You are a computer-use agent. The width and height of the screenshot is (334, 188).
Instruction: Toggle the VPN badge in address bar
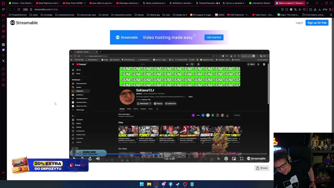pos(25,9)
